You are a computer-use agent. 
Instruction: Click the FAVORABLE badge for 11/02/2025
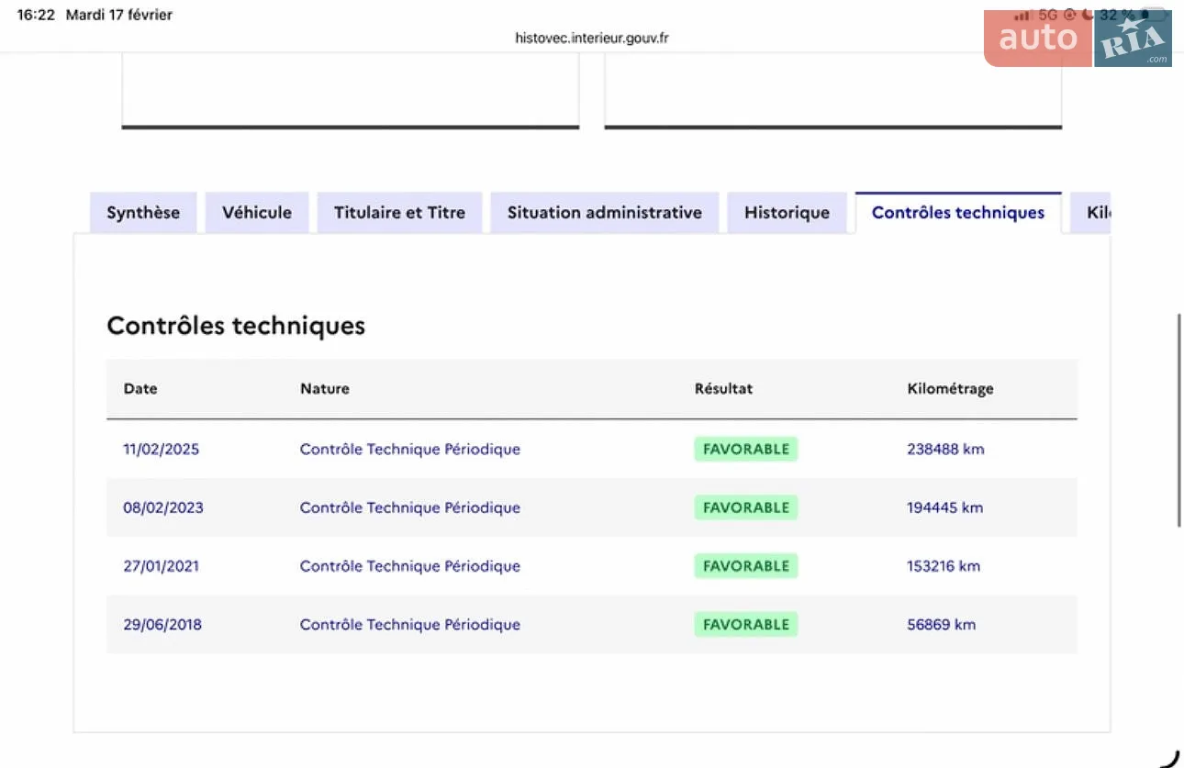746,450
